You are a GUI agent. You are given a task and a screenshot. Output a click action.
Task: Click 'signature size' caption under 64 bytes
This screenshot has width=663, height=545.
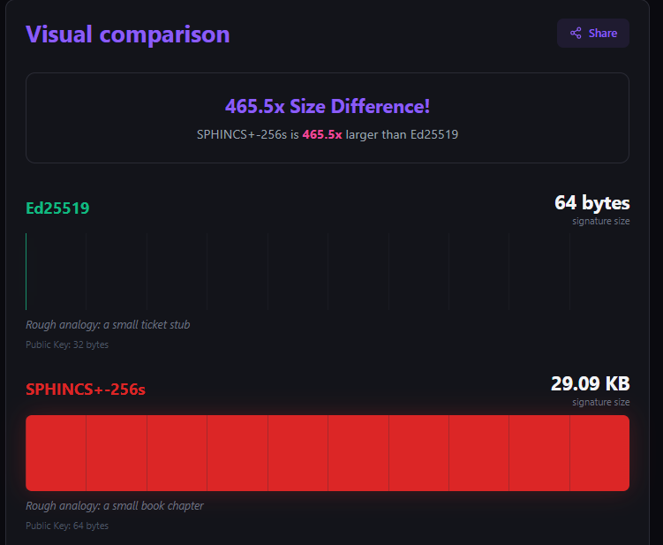(601, 222)
